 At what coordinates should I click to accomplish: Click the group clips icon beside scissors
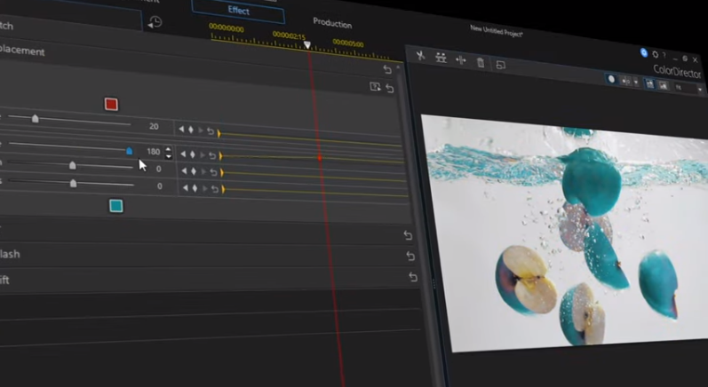click(x=441, y=58)
